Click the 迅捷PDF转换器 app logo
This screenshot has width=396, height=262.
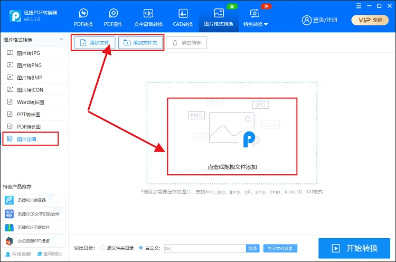coord(15,16)
